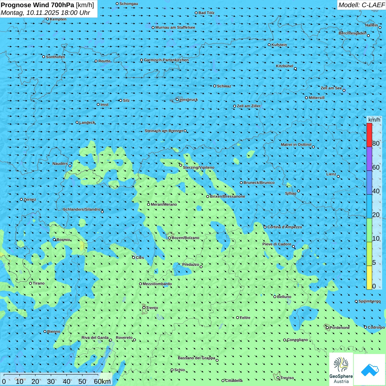386x386 pixels.
Task: Click the 'Sonthofen' label
Action: pyautogui.click(x=55, y=57)
